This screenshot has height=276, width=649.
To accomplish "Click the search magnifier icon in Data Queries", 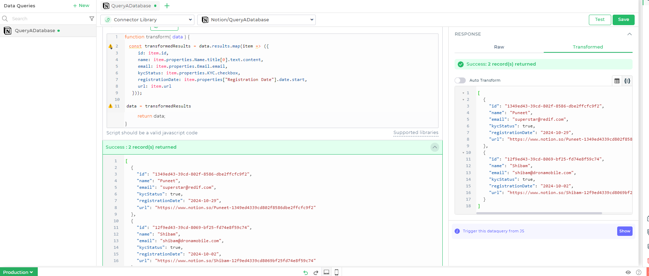I will tap(5, 18).
